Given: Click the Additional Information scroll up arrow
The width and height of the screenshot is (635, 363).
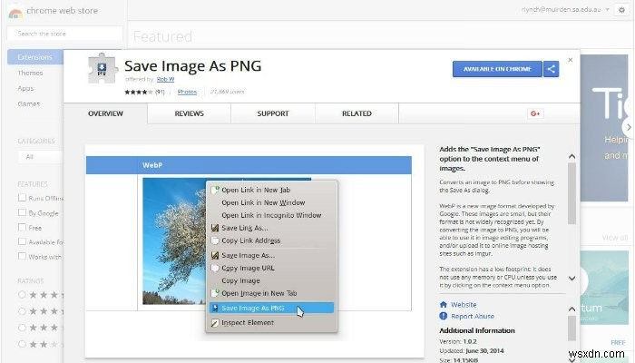Looking at the screenshot, I should point(571,309).
